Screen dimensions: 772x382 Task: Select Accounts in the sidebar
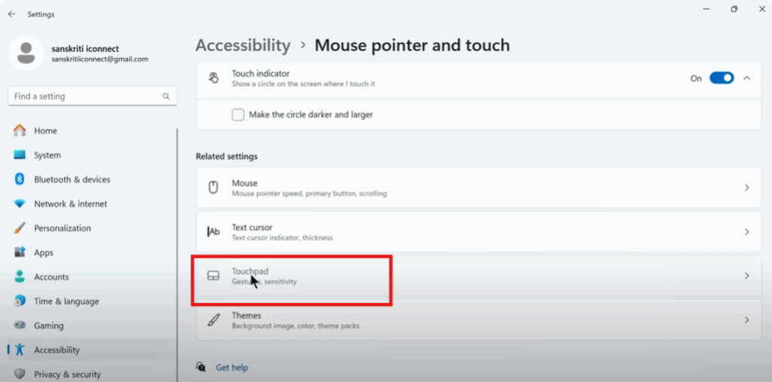(x=91, y=277)
